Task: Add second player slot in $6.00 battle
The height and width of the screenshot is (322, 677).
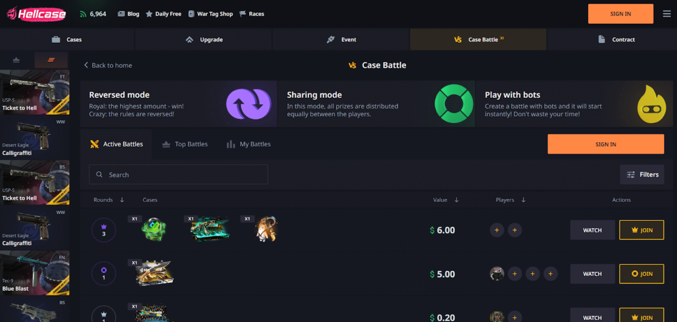Action: point(515,230)
